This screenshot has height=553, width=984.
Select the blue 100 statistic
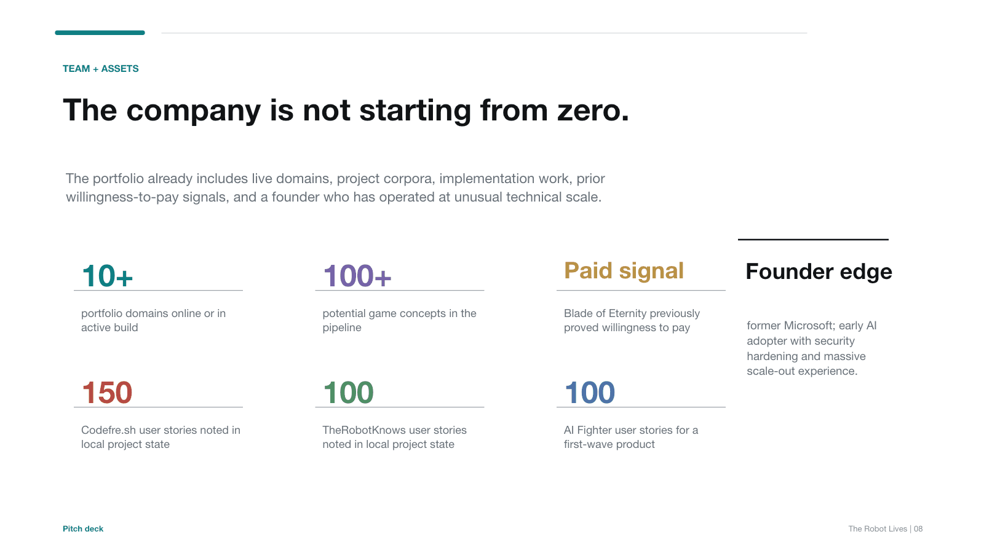coord(589,393)
